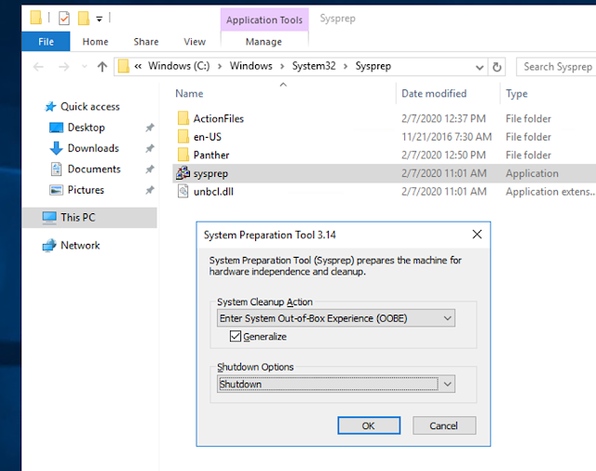Open the File menu tab

point(46,41)
